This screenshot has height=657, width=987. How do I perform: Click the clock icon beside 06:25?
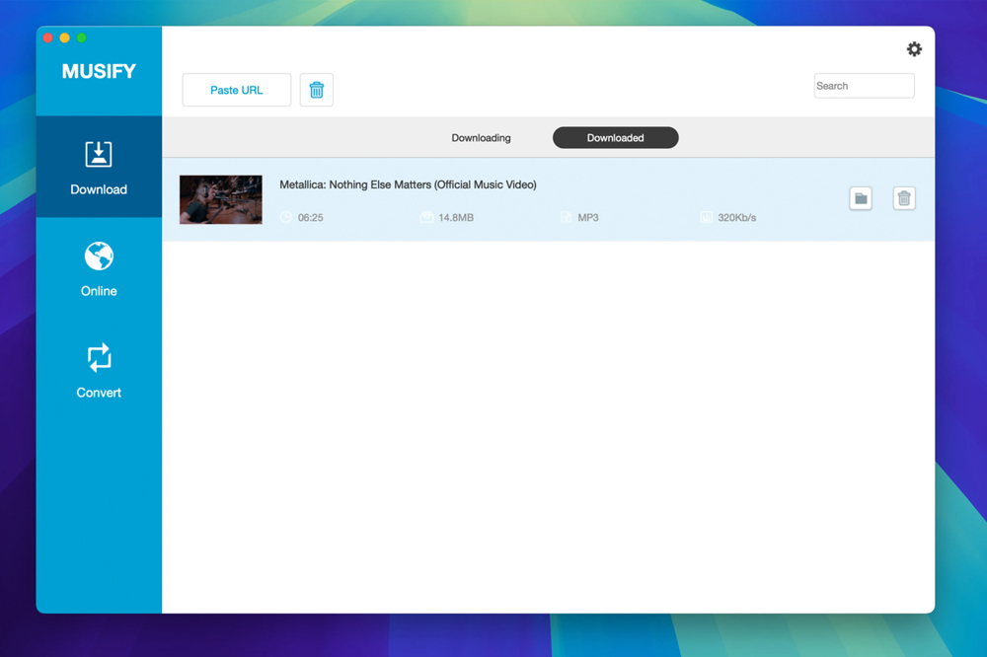[286, 218]
